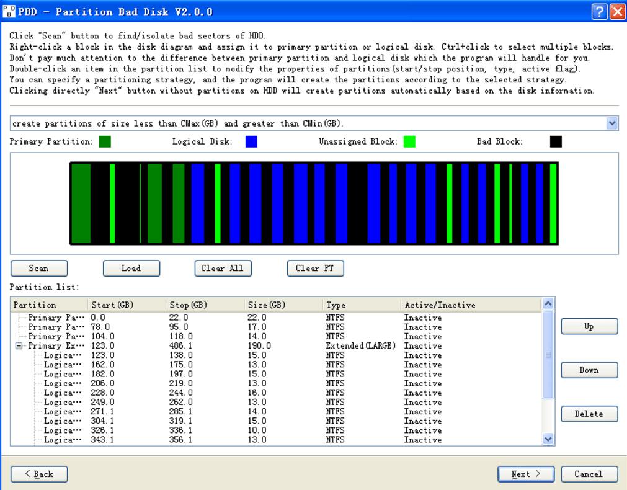Click the Logical Disk blue legend swatch
This screenshot has width=627, height=490.
[251, 141]
